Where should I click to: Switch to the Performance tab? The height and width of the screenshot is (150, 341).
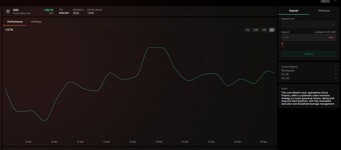[15, 22]
